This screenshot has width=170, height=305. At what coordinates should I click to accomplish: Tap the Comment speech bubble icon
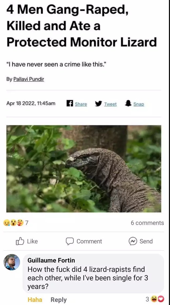[69, 241]
